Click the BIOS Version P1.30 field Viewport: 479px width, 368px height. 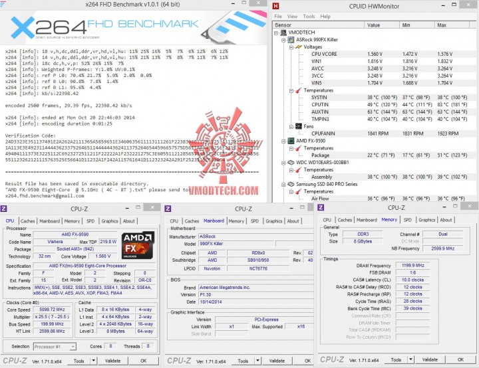[x=255, y=294]
